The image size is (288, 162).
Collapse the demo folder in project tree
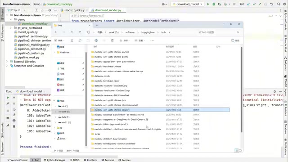pos(11,19)
